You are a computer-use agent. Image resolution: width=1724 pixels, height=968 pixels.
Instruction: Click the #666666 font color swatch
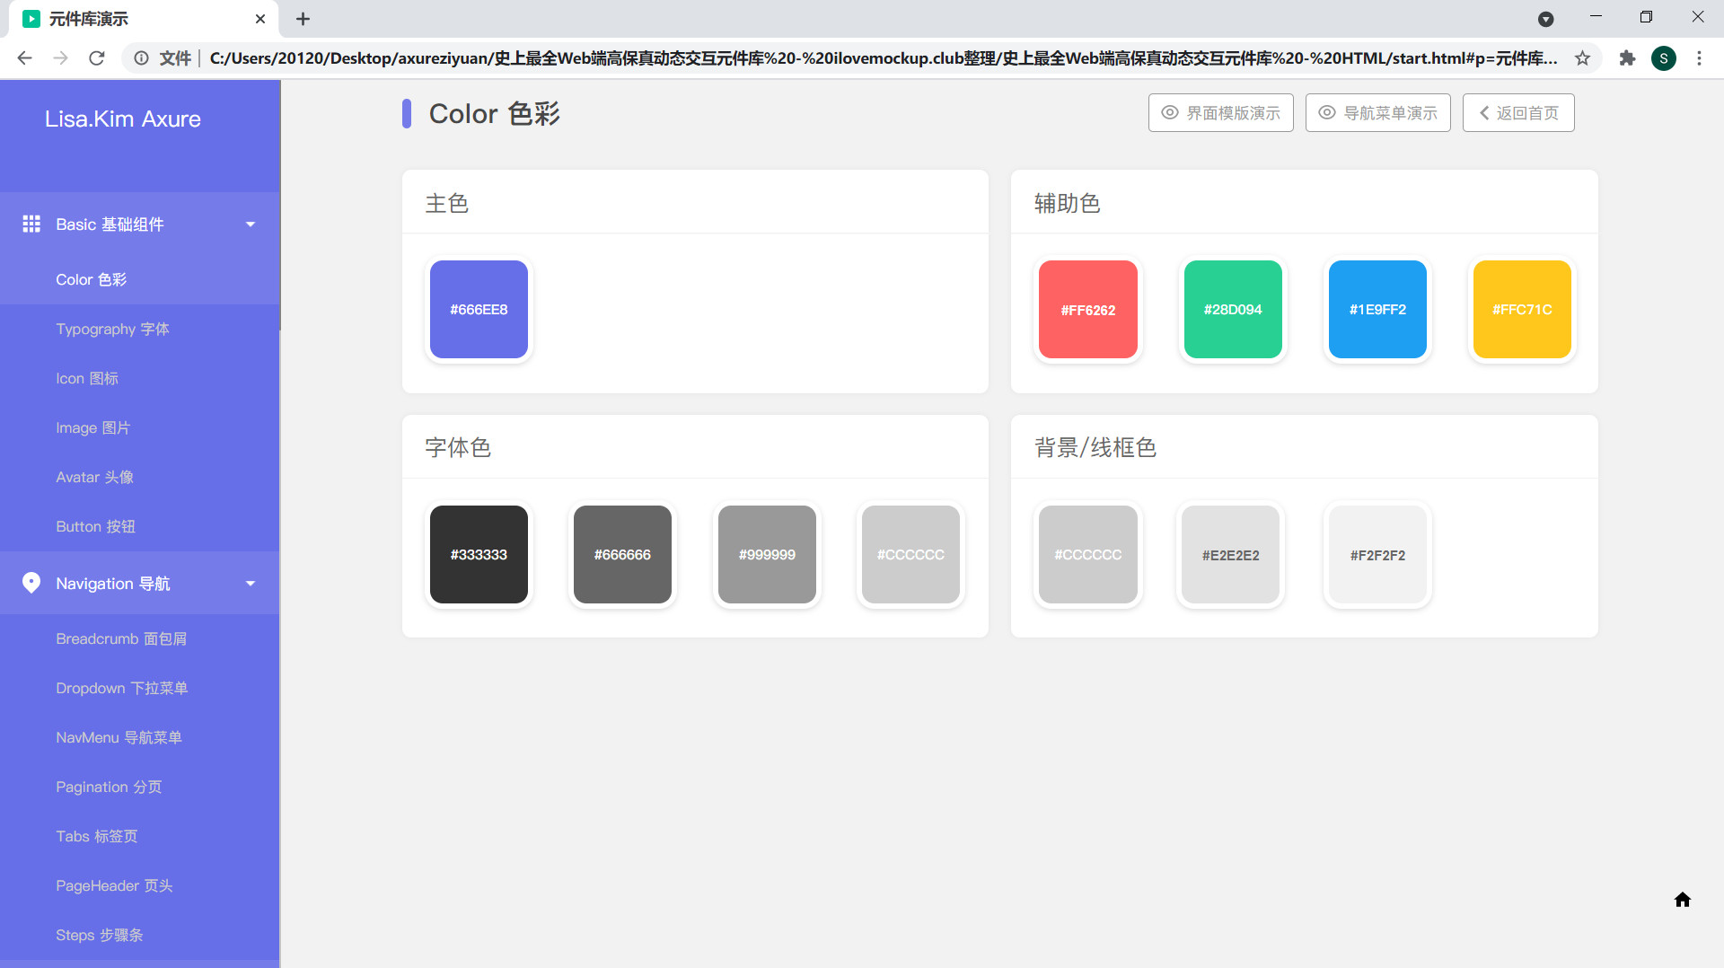622,555
